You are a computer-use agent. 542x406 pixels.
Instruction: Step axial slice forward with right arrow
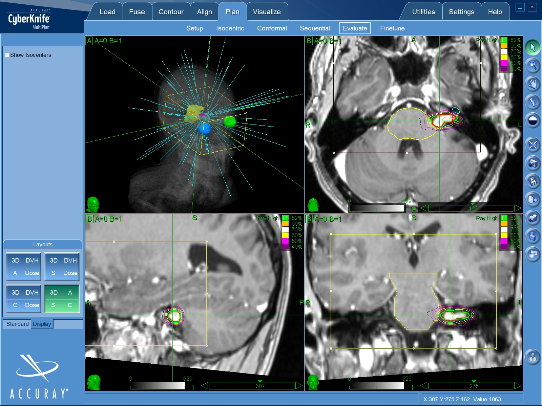(517, 208)
